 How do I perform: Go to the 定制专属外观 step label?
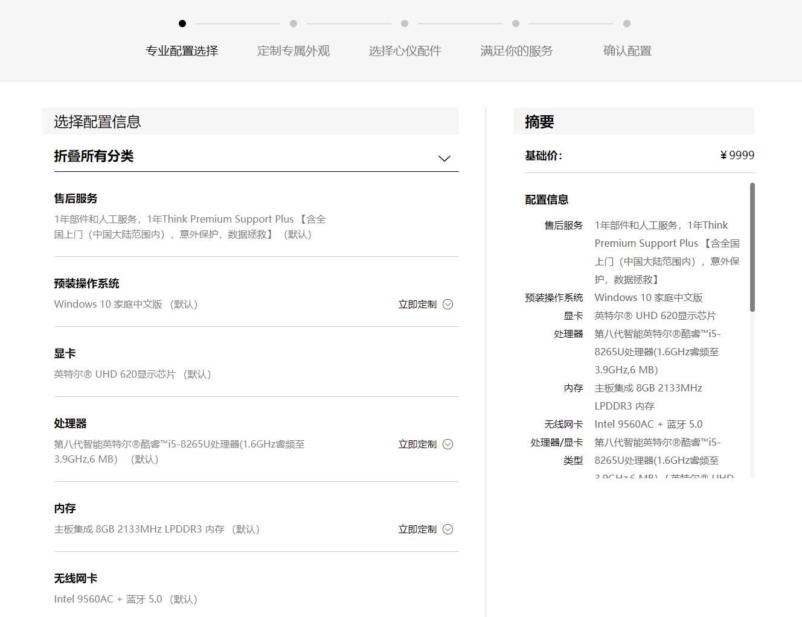pyautogui.click(x=294, y=51)
